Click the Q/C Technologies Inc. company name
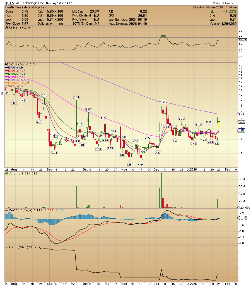251x286 pixels. click(30, 3)
